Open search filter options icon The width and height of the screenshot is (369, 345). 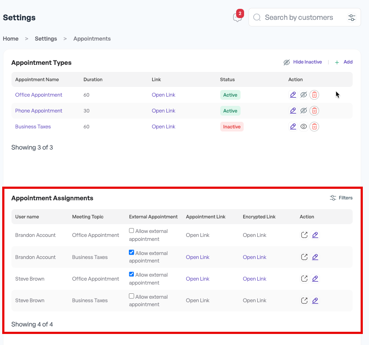point(352,17)
